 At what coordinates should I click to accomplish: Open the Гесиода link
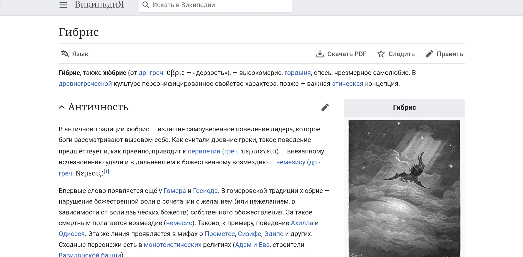coord(205,191)
